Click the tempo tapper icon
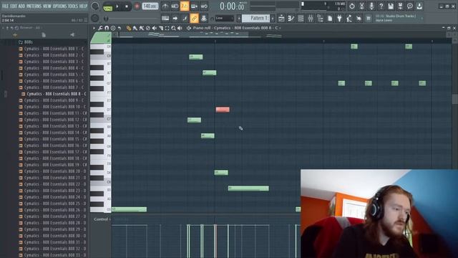Screen dimensions: 458x258 coord(349,19)
